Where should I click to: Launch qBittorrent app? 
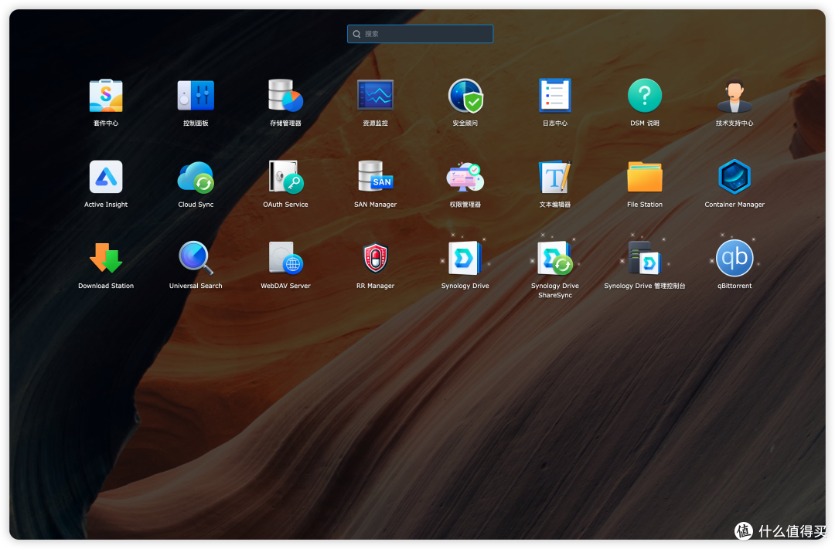click(734, 259)
